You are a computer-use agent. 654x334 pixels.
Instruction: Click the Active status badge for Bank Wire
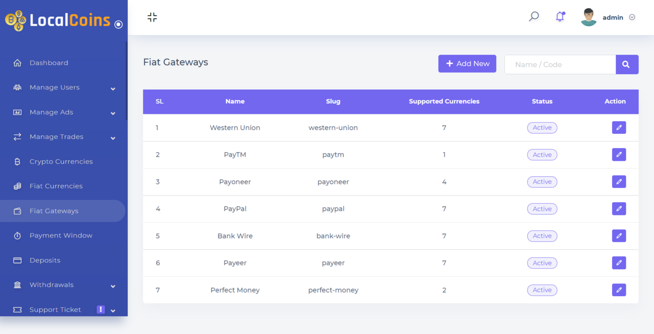tap(542, 236)
